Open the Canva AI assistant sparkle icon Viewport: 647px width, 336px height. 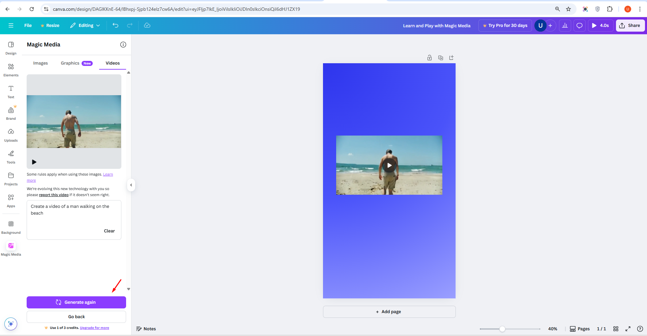[x=10, y=324]
